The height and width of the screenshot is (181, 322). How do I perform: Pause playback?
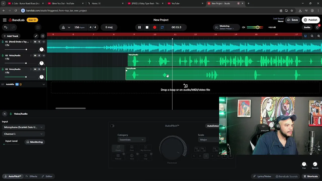click(139, 27)
